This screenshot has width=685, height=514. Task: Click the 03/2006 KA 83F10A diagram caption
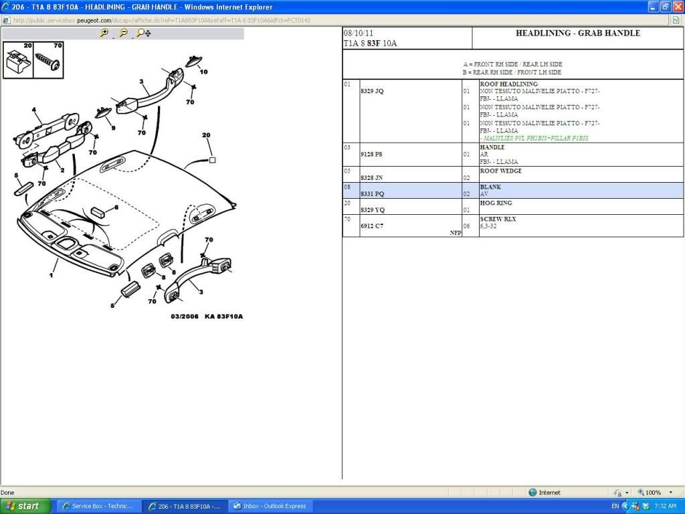pos(207,317)
